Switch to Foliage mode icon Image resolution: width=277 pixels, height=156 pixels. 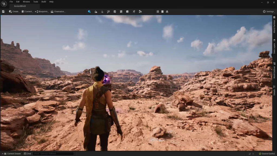point(102,11)
